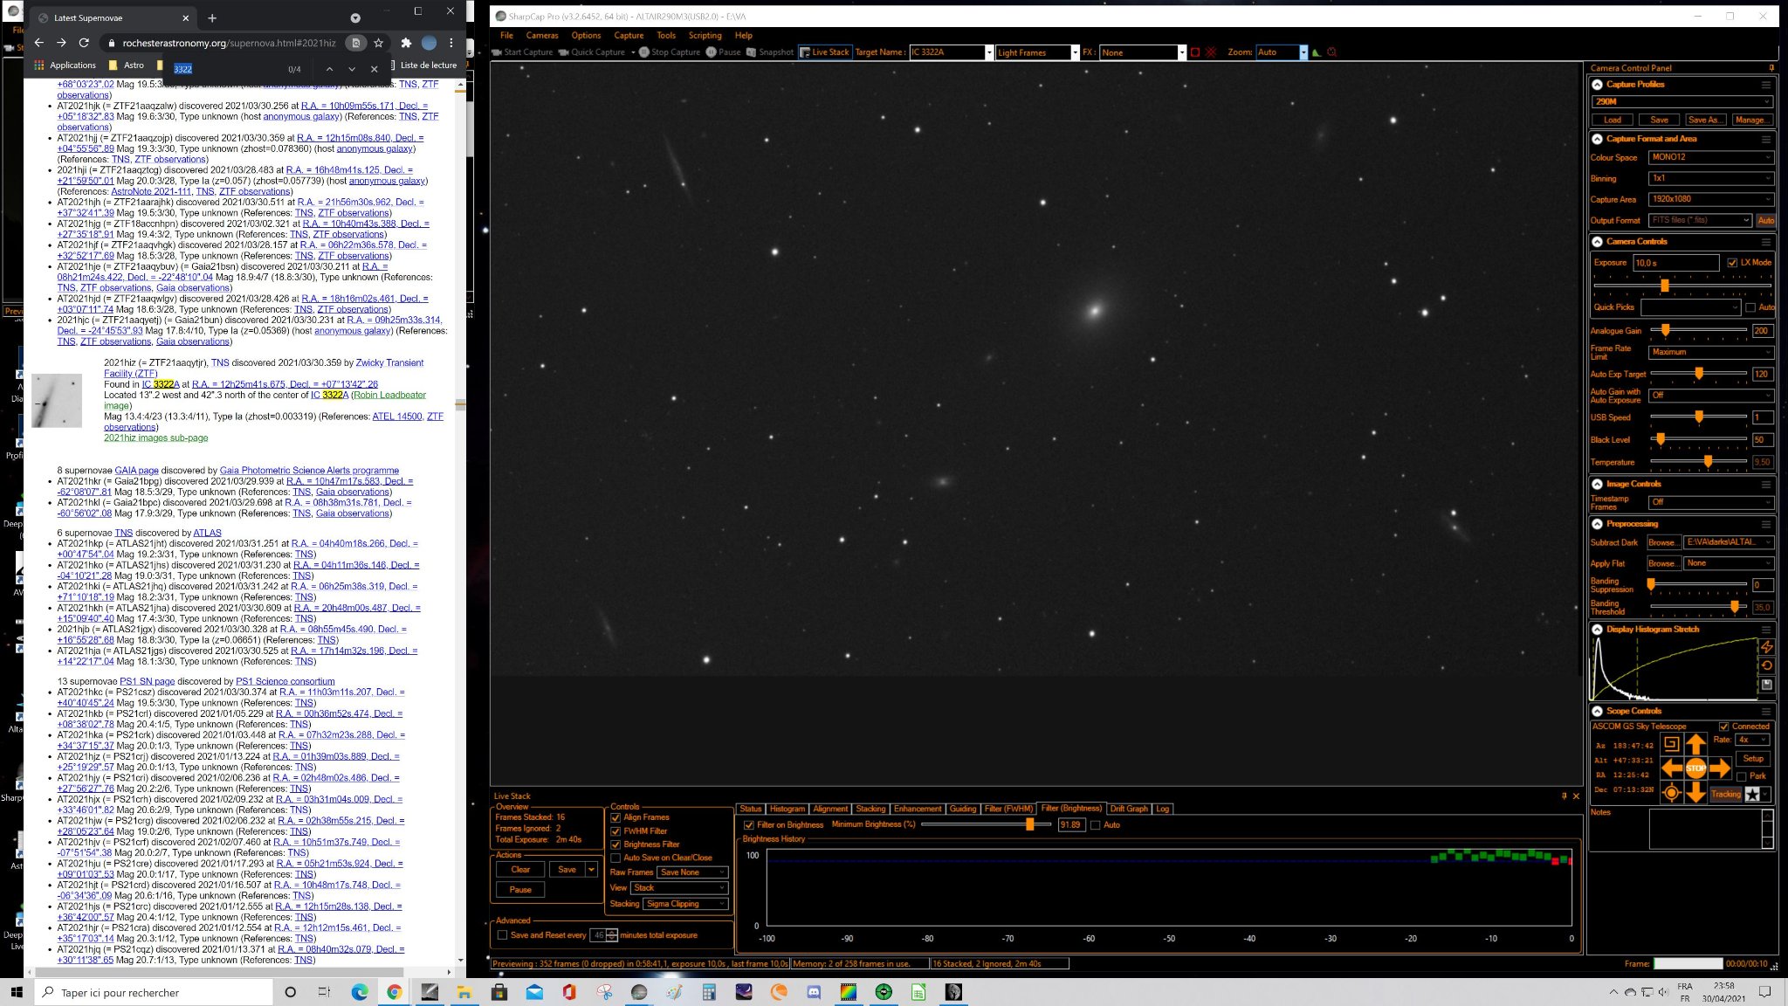Click the Live Stack toolbar button
This screenshot has height=1006, width=1788.
pyautogui.click(x=824, y=52)
